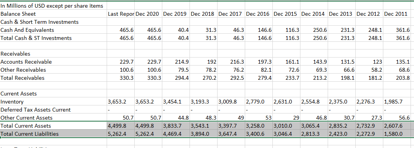Select the 'Accounts Receivable' row label
Screen dimensions: 414x148
click(x=54, y=62)
